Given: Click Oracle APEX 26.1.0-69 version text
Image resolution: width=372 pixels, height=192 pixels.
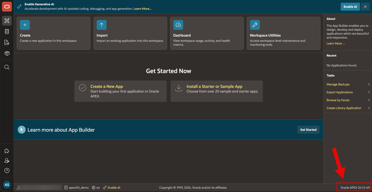Looking at the screenshot, I should point(355,188).
